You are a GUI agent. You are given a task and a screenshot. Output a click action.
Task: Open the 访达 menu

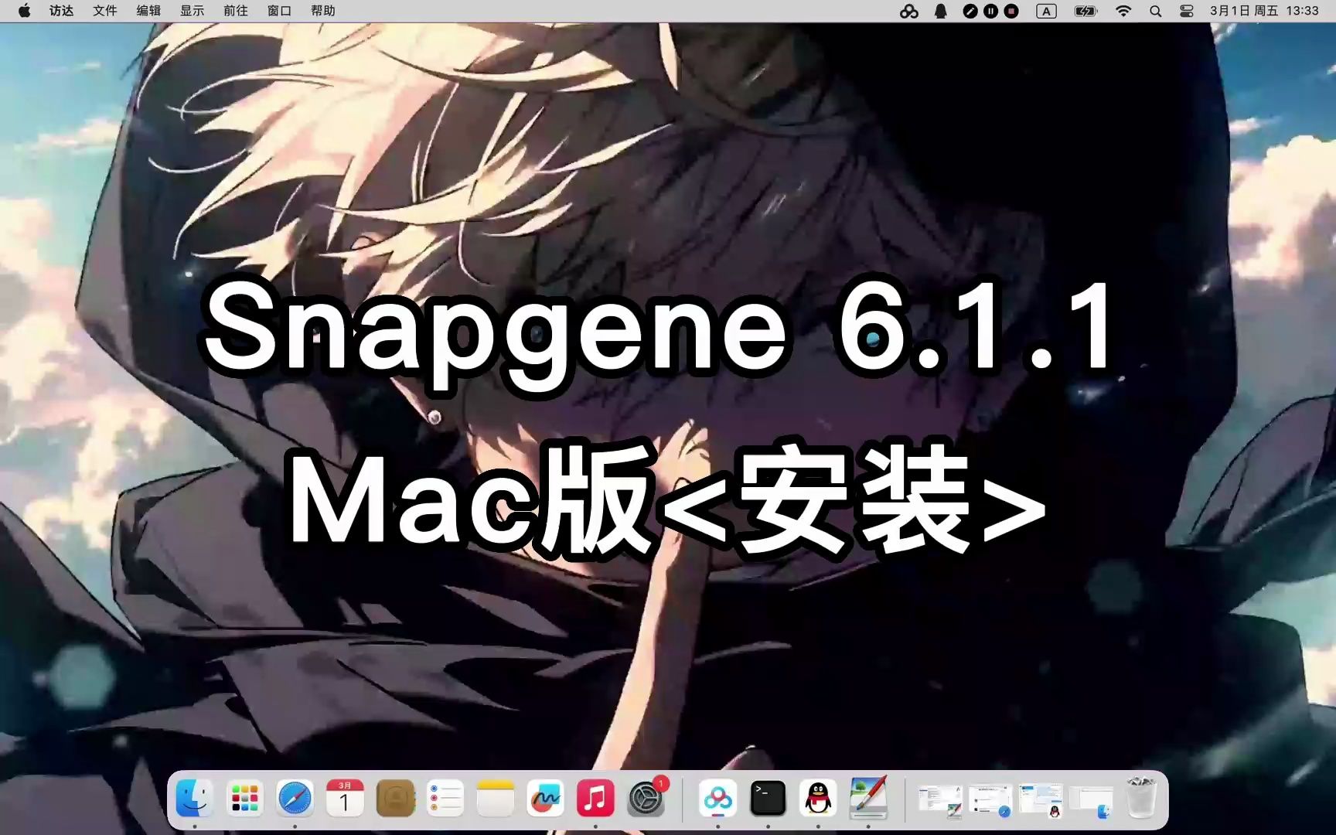61,11
